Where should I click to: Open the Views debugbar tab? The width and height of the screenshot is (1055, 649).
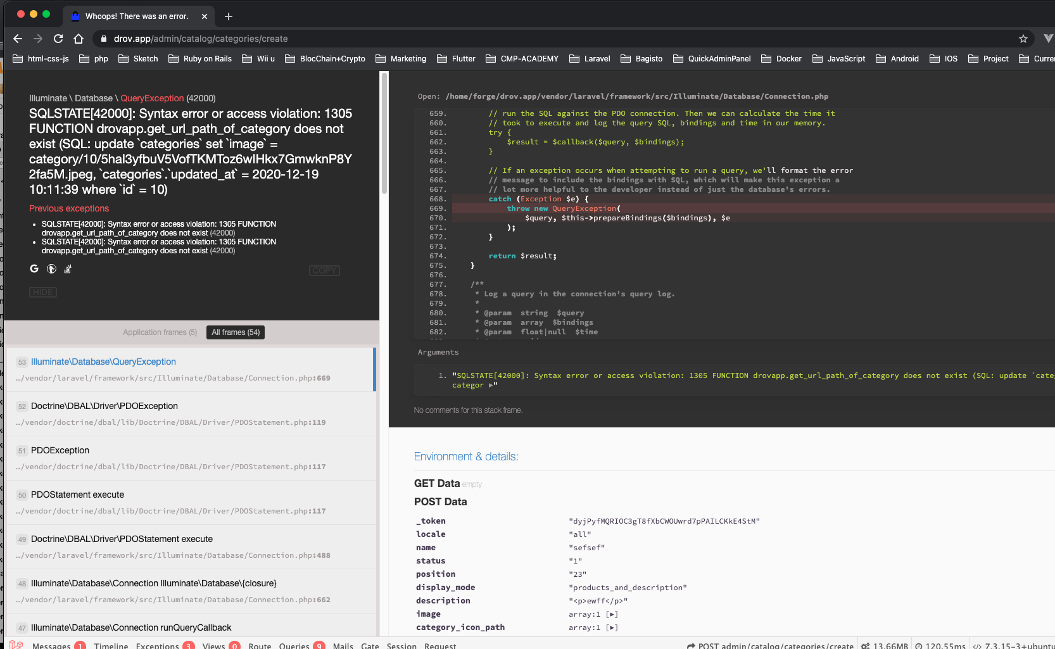click(x=221, y=646)
